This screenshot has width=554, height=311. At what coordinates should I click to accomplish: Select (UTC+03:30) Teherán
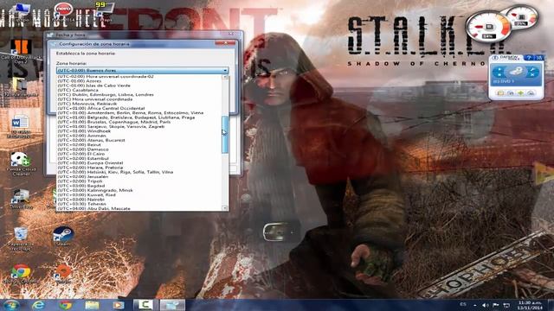coord(81,205)
